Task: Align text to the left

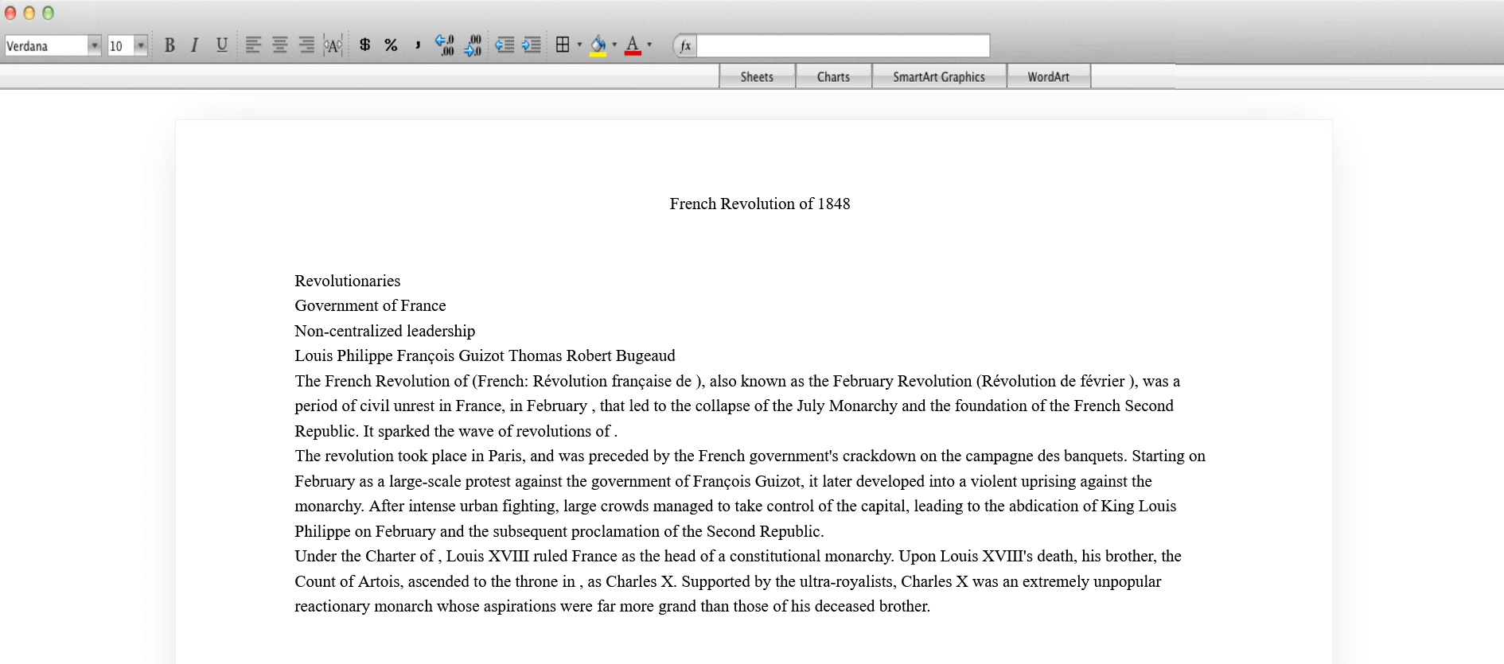Action: [253, 45]
